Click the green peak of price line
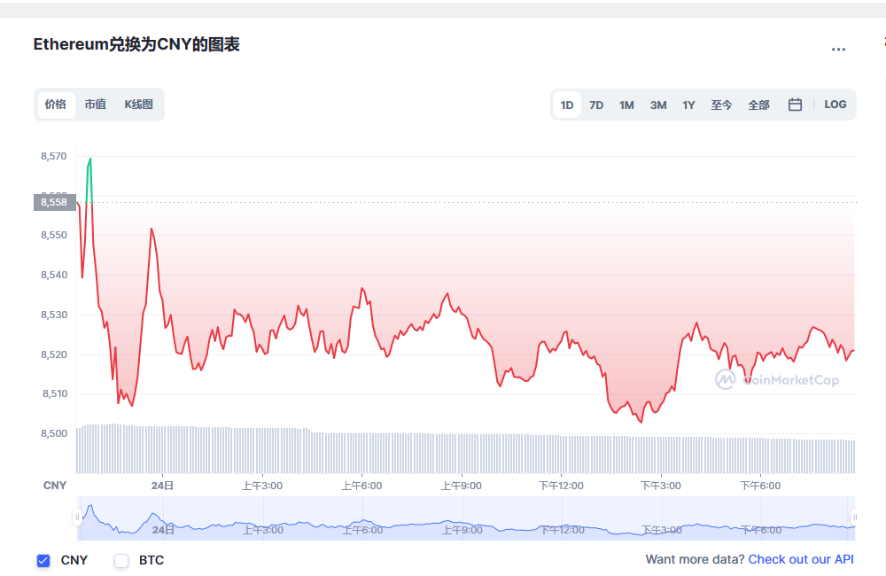Screen dimensions: 886x576 tap(89, 160)
